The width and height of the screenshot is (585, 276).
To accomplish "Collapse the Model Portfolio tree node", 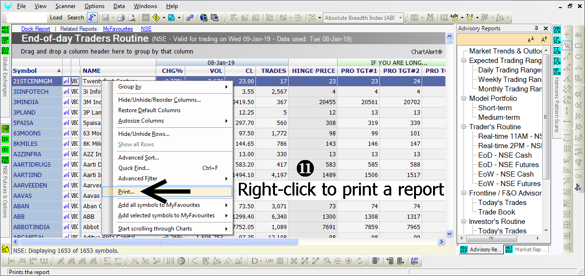I will pyautogui.click(x=464, y=98).
